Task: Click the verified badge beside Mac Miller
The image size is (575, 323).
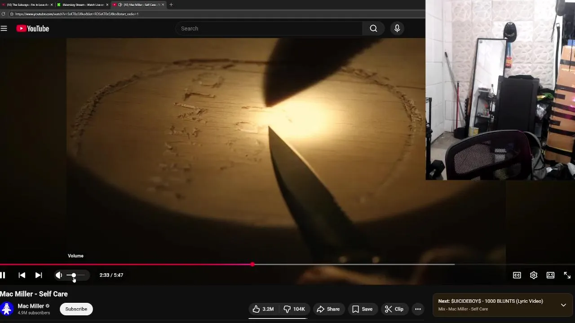Action: [x=48, y=306]
